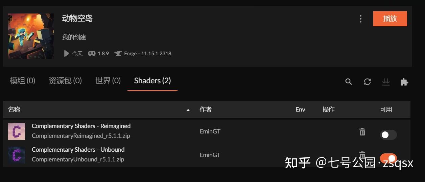Delete Complementary Shaders - Reimagined

click(x=362, y=131)
